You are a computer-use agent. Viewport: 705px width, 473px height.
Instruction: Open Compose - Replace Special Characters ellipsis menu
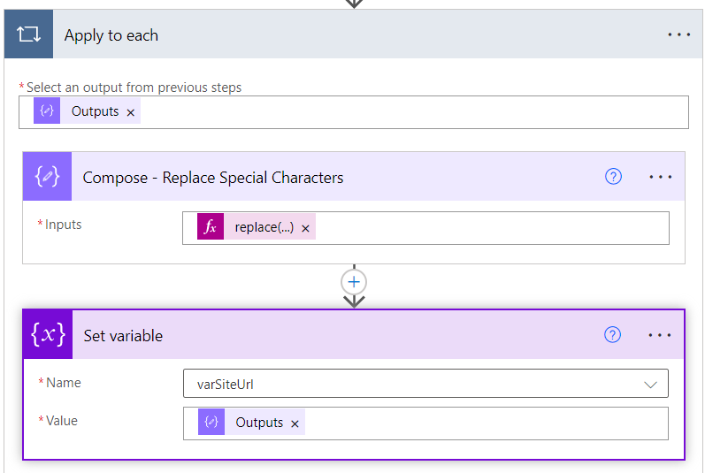pyautogui.click(x=660, y=177)
